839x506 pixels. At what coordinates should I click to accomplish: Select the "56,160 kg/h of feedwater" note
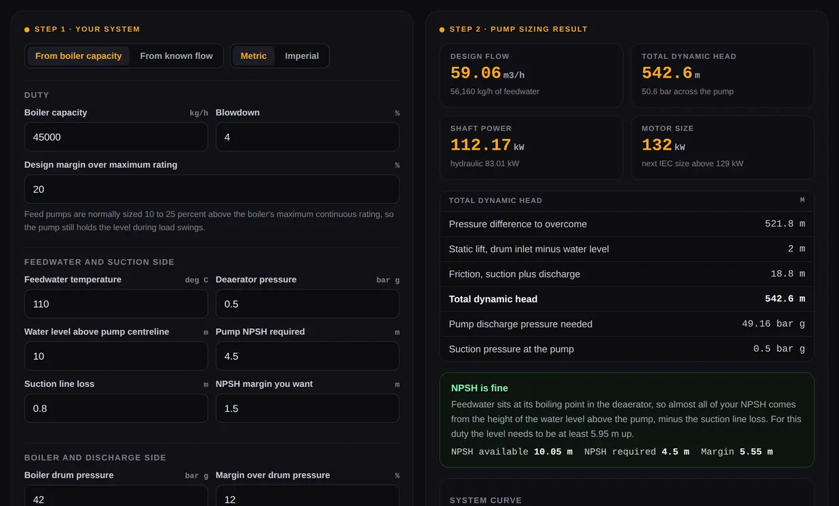[495, 91]
